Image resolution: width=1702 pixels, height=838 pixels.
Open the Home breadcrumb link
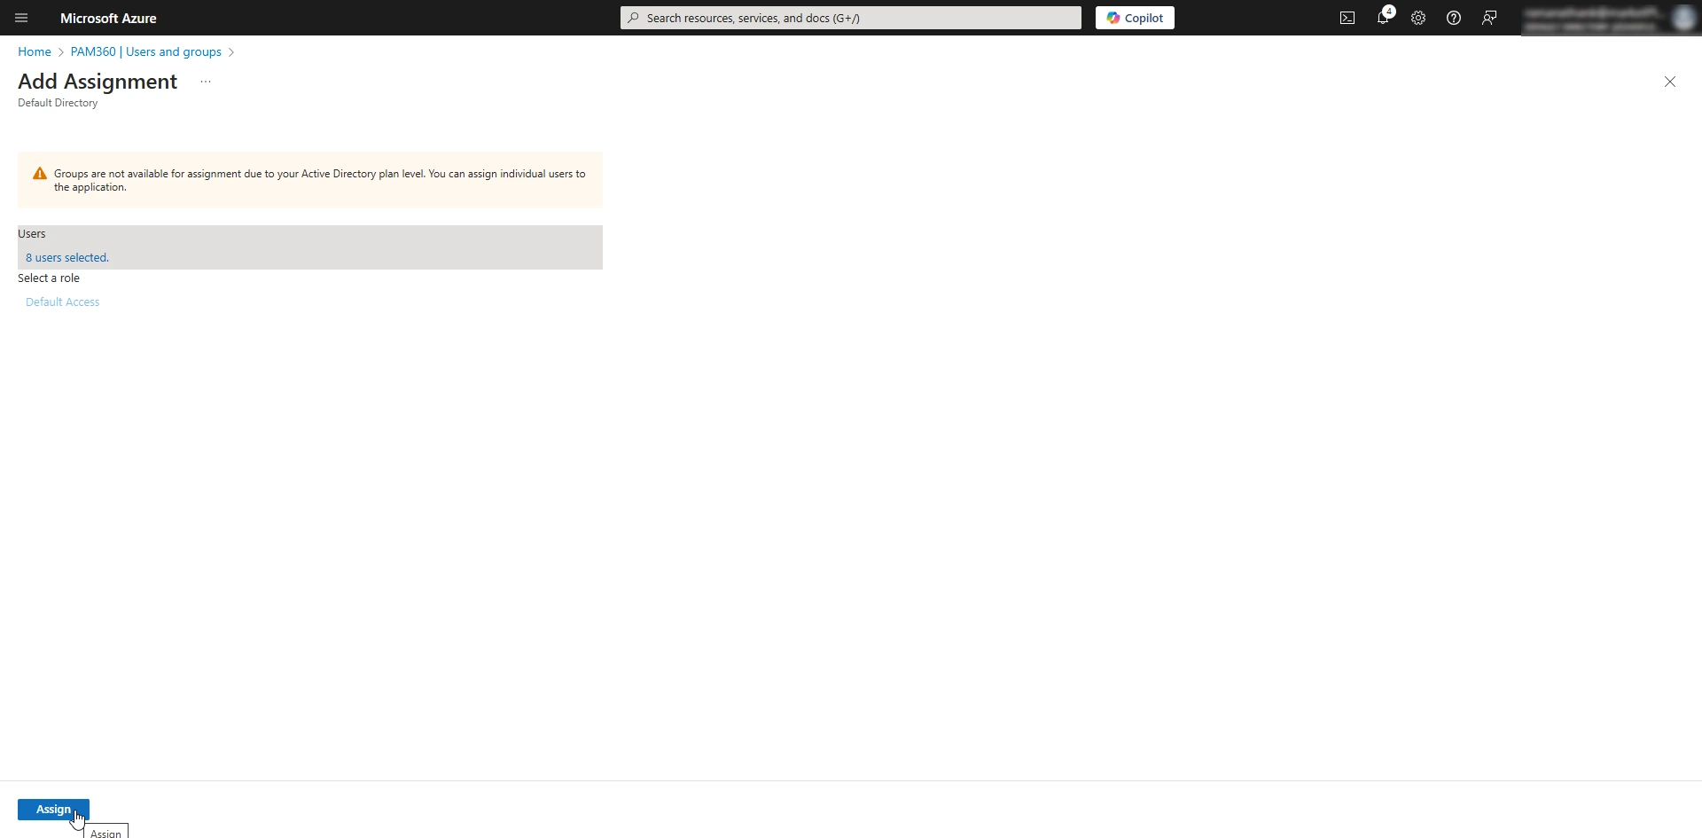[x=33, y=51]
